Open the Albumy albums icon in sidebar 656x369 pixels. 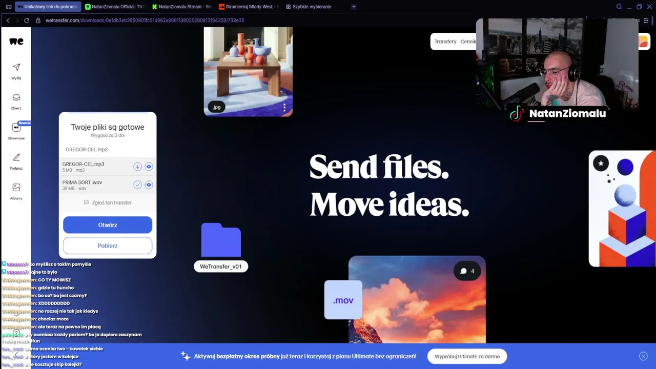[16, 188]
